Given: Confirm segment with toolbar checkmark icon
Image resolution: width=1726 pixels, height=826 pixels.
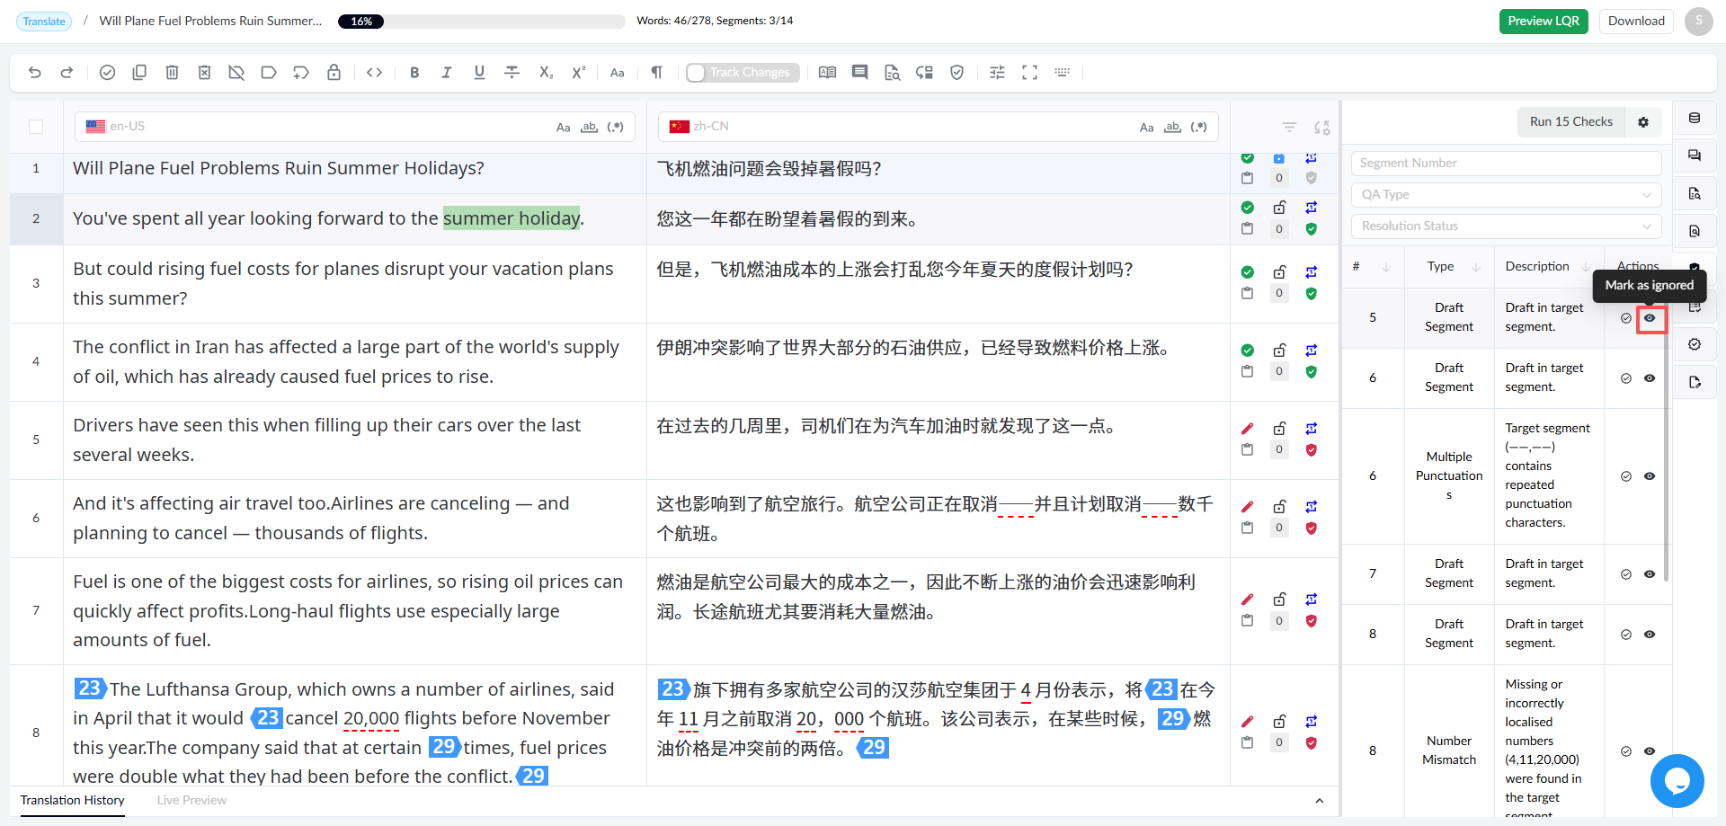Looking at the screenshot, I should click(107, 73).
